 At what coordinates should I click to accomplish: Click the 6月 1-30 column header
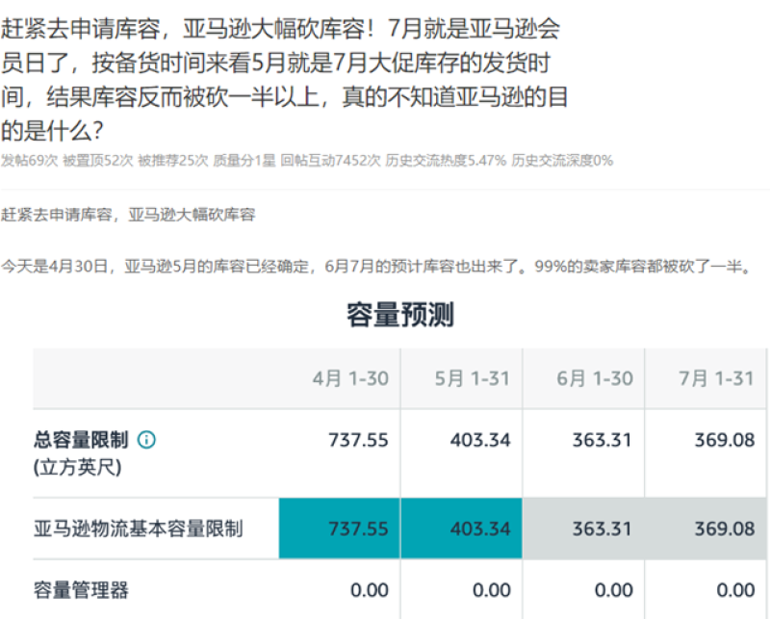[x=594, y=378]
